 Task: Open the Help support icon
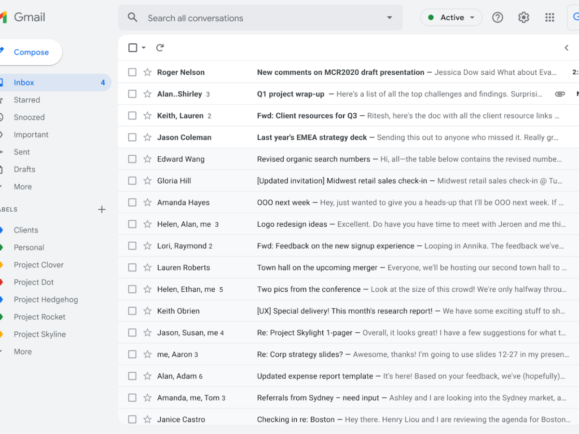click(497, 18)
